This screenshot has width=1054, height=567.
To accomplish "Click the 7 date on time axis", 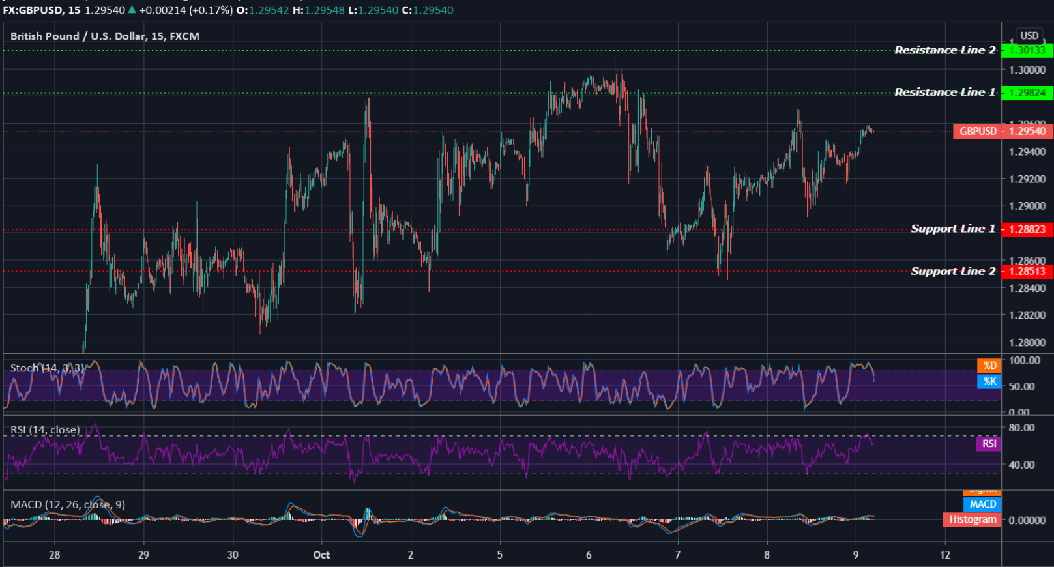I will (677, 555).
